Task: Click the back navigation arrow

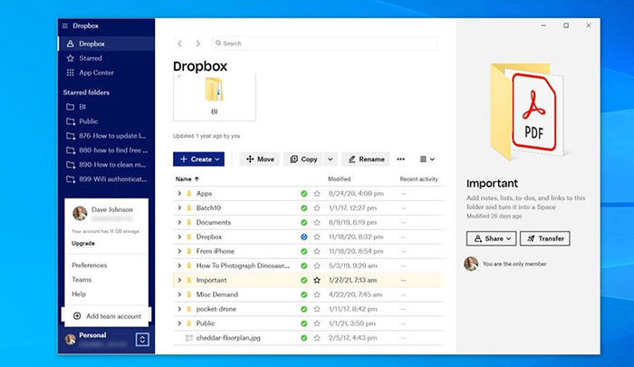Action: (x=179, y=43)
